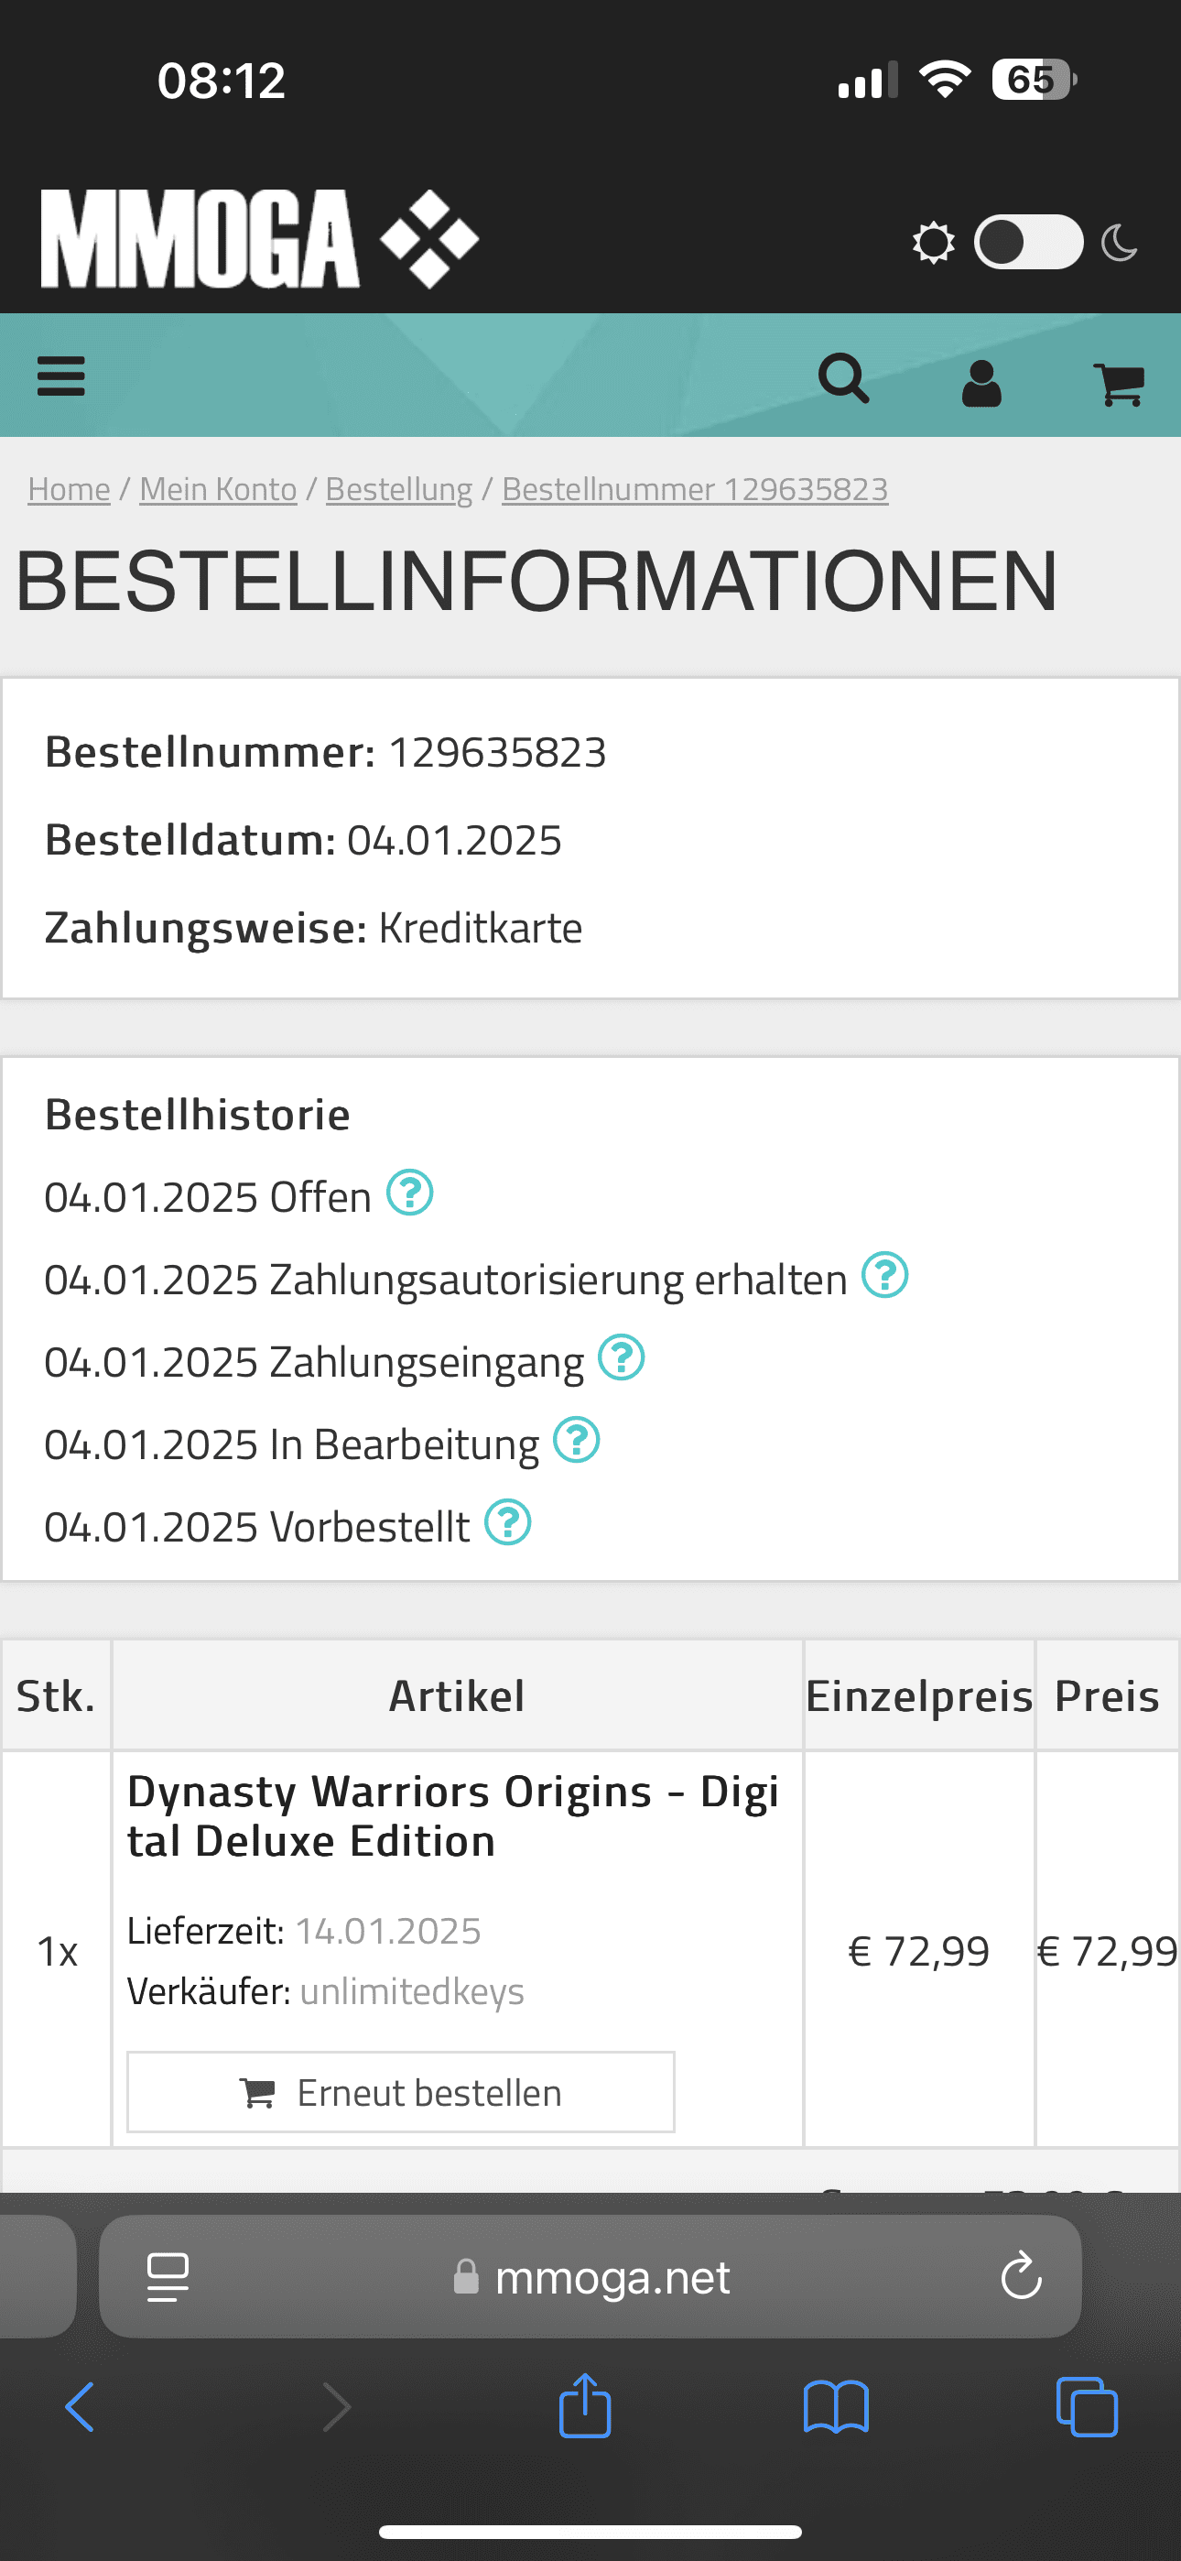Click the Erneut bestellen button

pyautogui.click(x=401, y=2092)
